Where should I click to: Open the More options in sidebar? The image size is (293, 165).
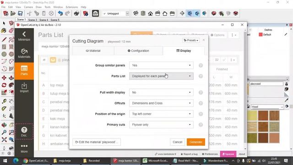[x=24, y=148]
